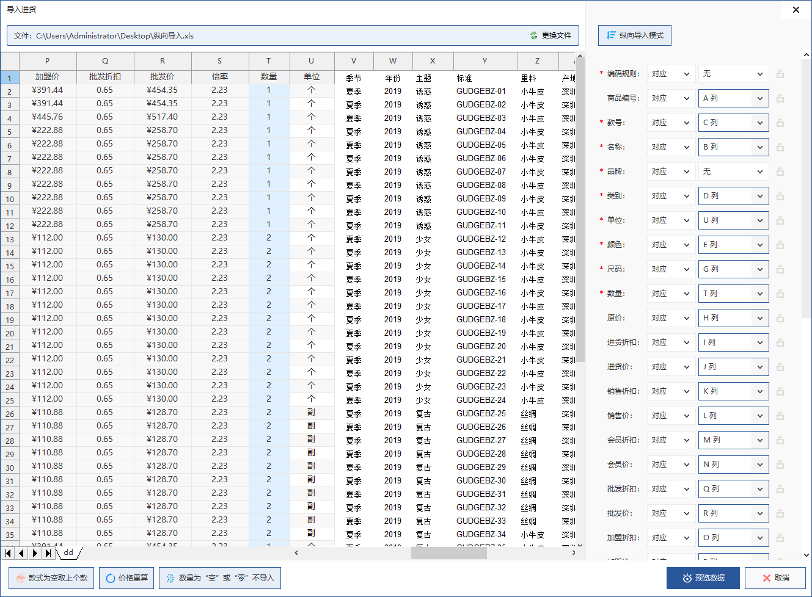Image resolution: width=812 pixels, height=597 pixels.
Task: Go to previous sheet navigation arrow
Action: 21,553
